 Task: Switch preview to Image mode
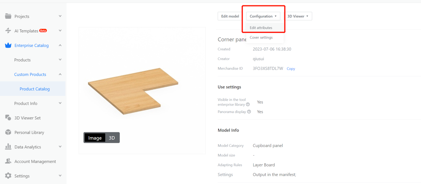(95, 138)
